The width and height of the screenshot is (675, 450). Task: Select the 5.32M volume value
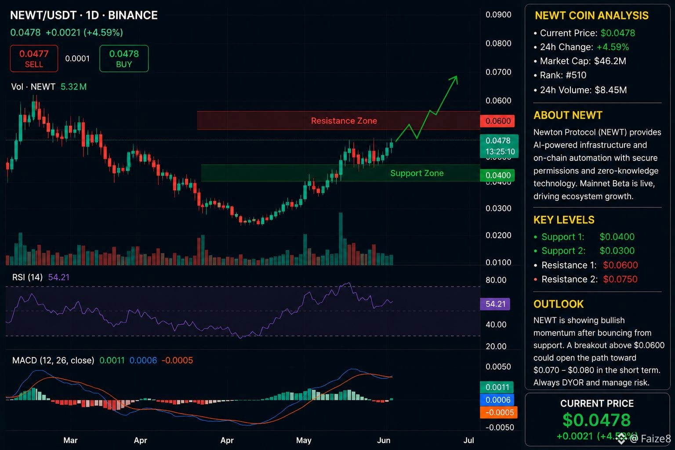(x=73, y=87)
